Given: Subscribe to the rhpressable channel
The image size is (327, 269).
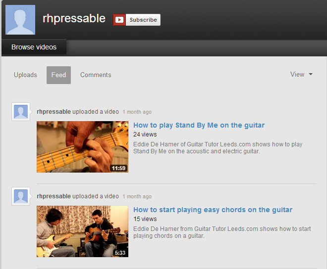Looking at the screenshot, I should (x=143, y=20).
